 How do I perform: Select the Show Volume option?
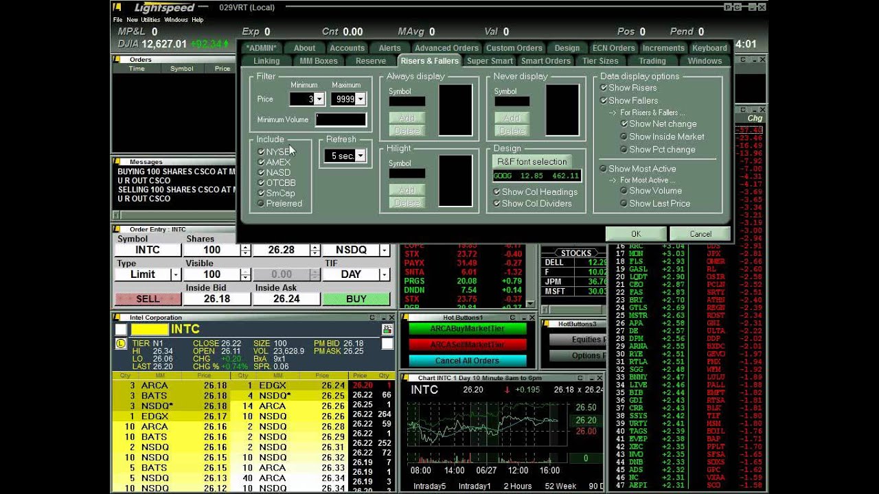tap(624, 191)
